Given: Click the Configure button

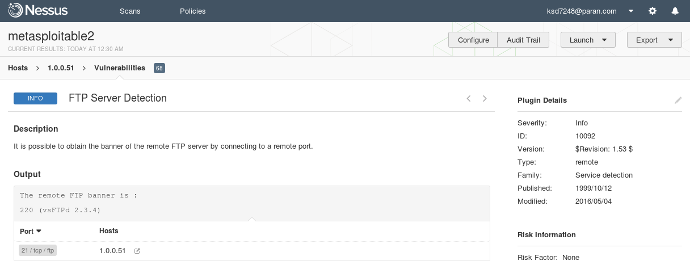Looking at the screenshot, I should click(x=473, y=40).
